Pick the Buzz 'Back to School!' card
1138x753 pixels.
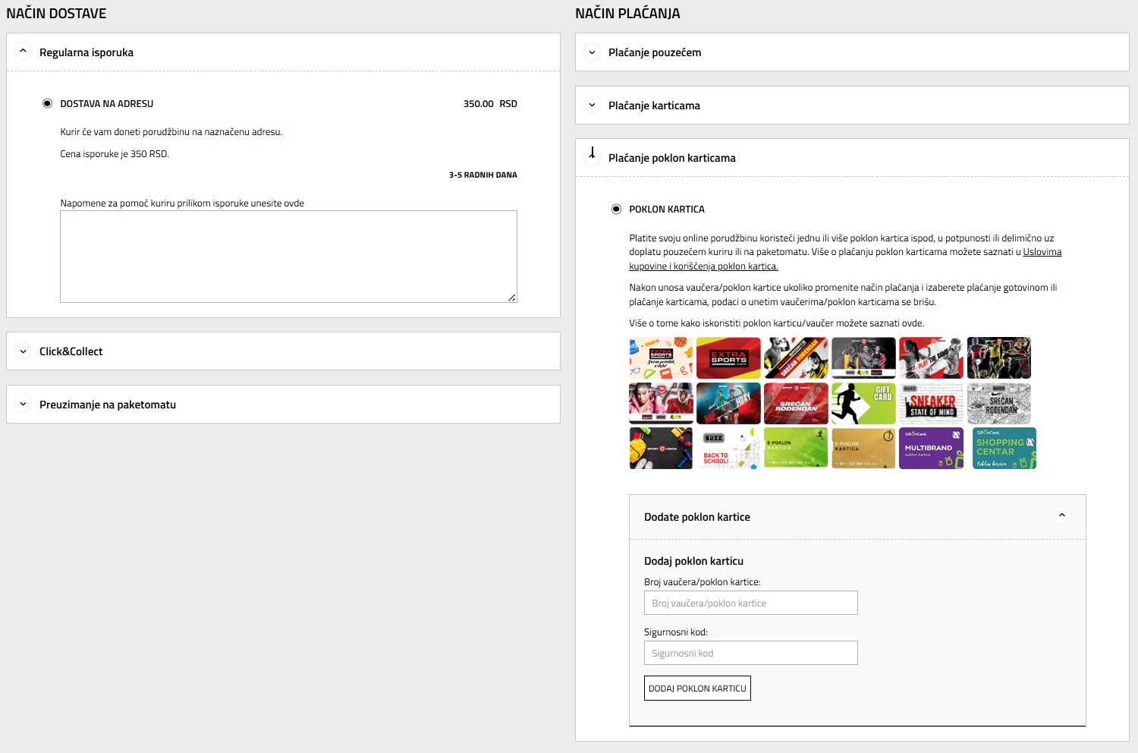click(x=728, y=449)
